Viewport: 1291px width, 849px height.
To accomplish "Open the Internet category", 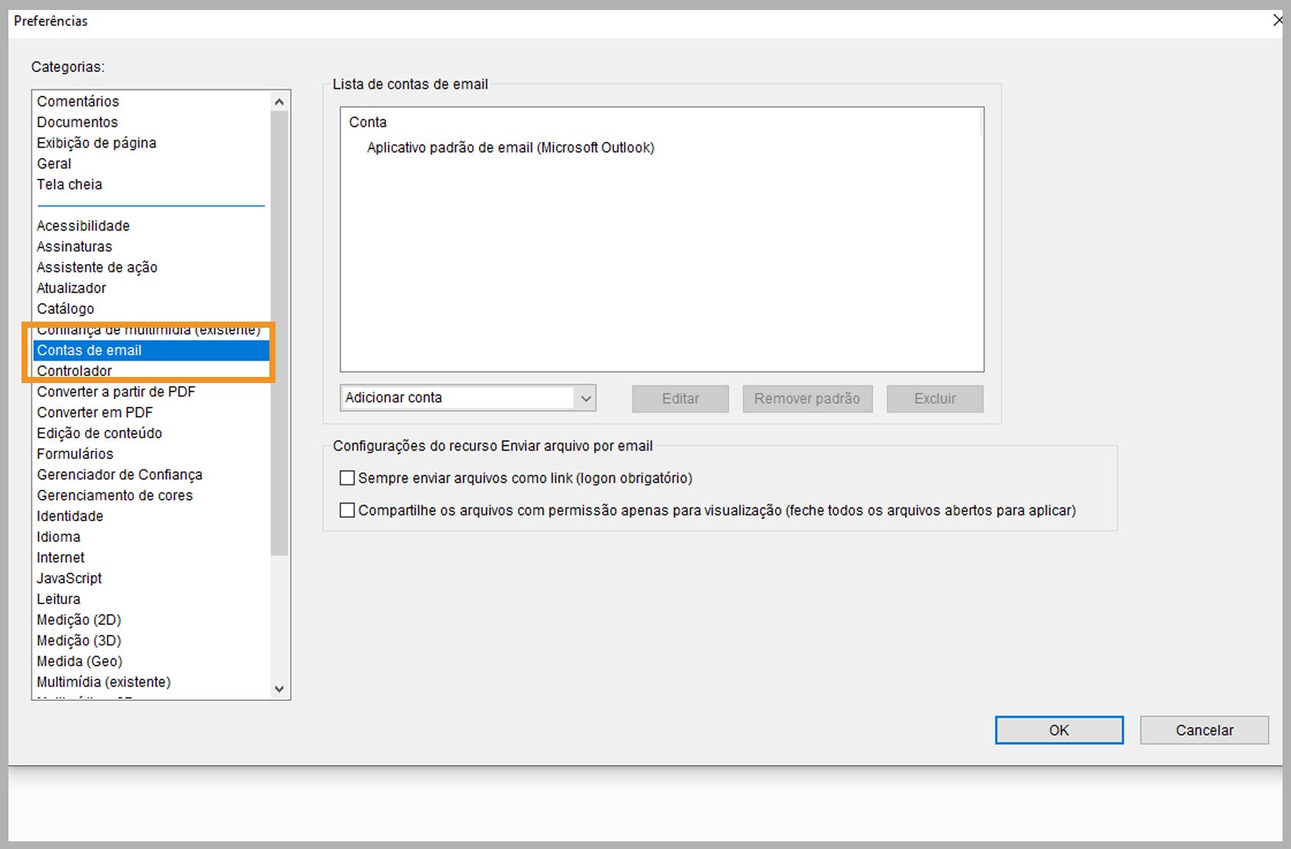I will [61, 557].
